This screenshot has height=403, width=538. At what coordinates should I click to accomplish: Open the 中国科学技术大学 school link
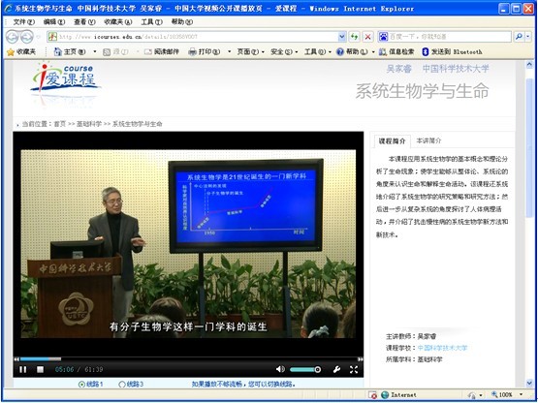442,348
